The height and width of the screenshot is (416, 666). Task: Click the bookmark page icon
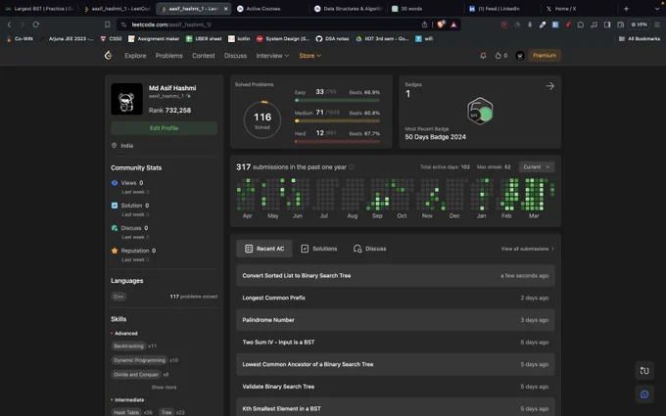108,24
